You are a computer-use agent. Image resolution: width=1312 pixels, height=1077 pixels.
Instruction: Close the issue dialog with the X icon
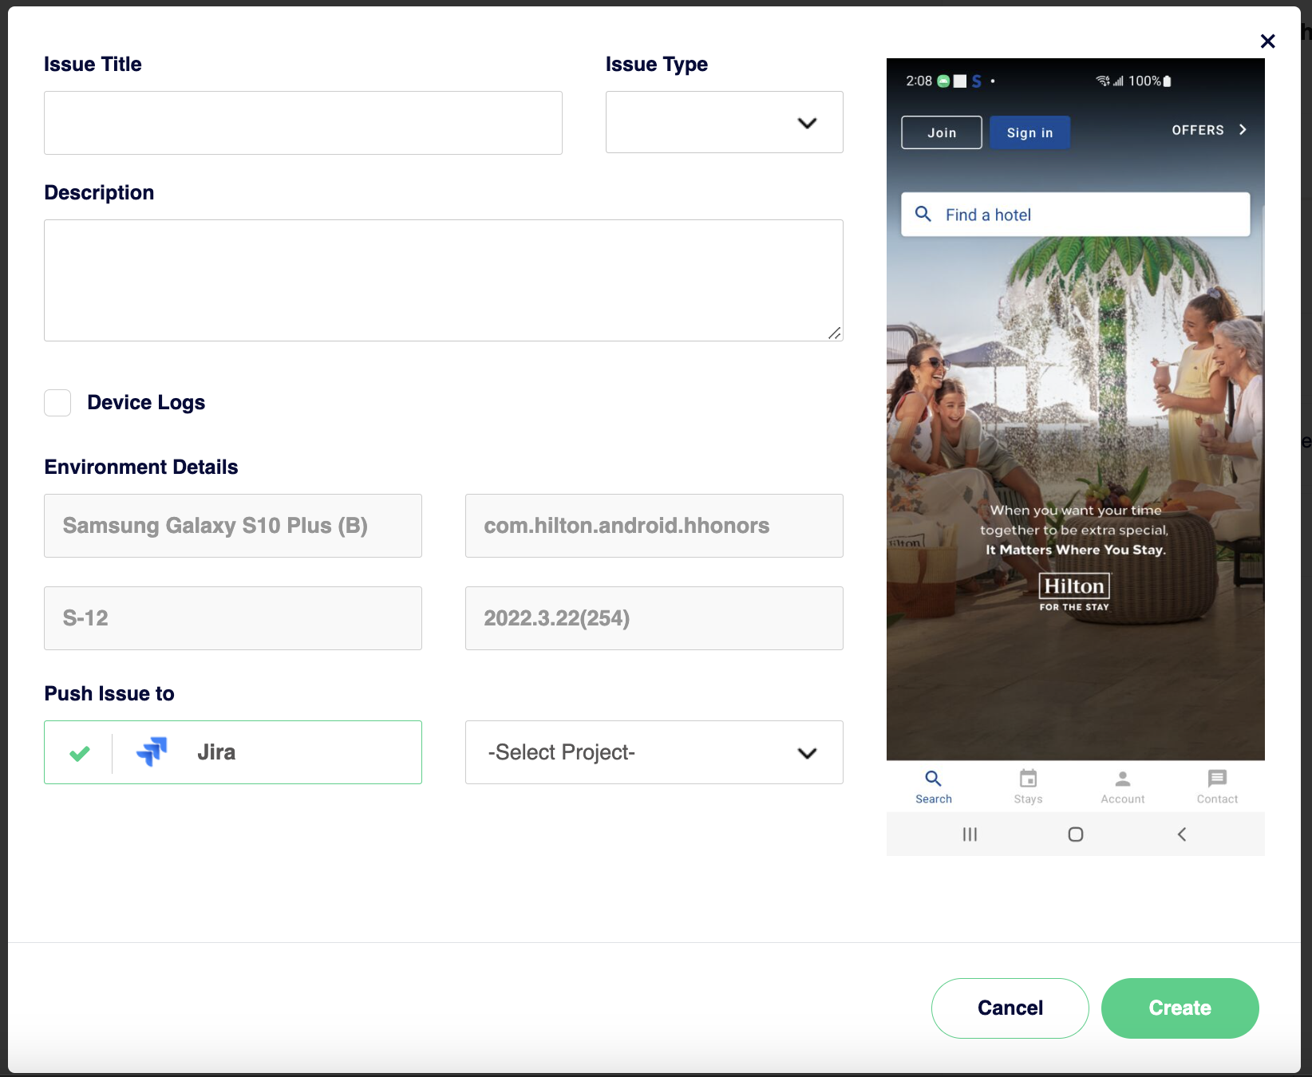click(1267, 41)
